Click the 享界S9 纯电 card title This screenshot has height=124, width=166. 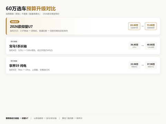pos(18,66)
